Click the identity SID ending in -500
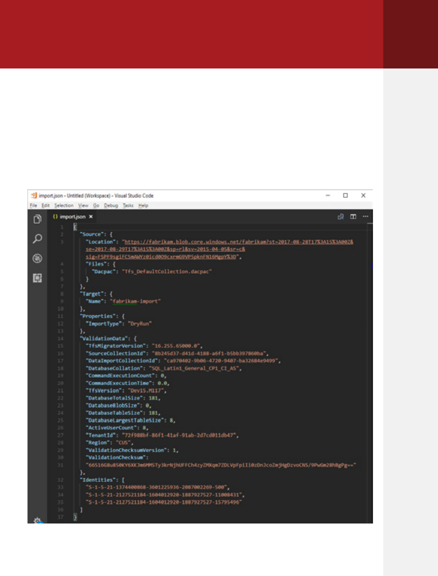The height and width of the screenshot is (576, 438). click(156, 487)
